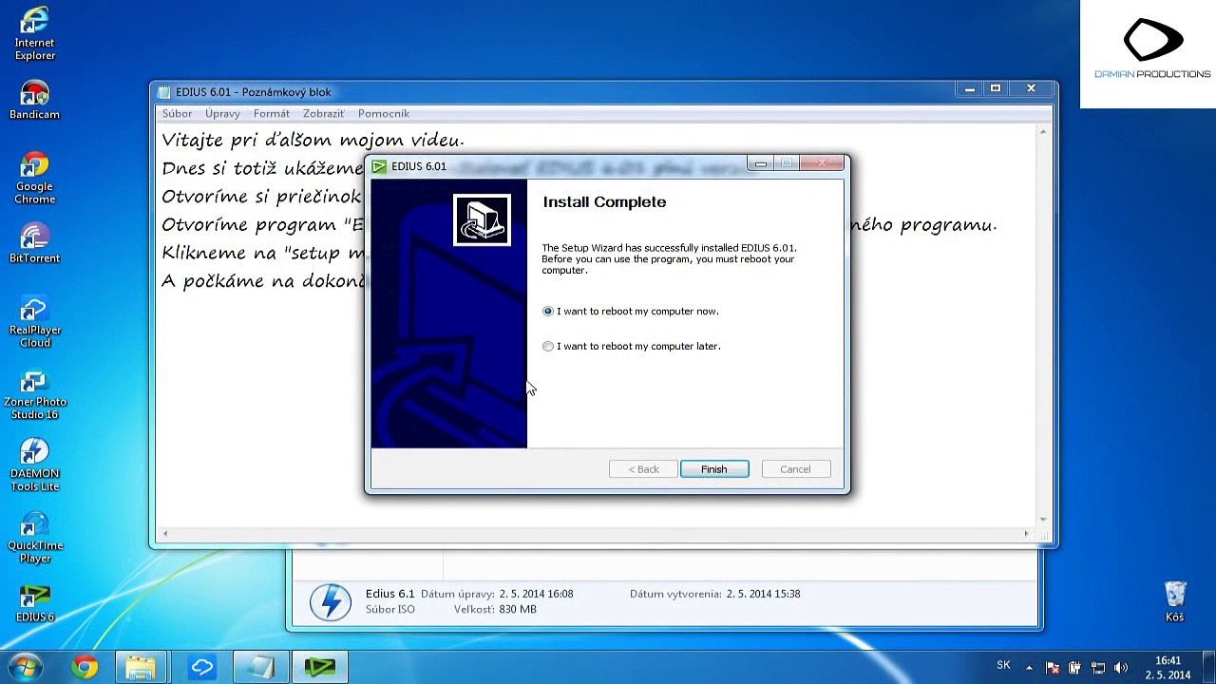Click Notepad vertical scrollbar up arrow
Image resolution: width=1216 pixels, height=684 pixels.
coord(1043,132)
